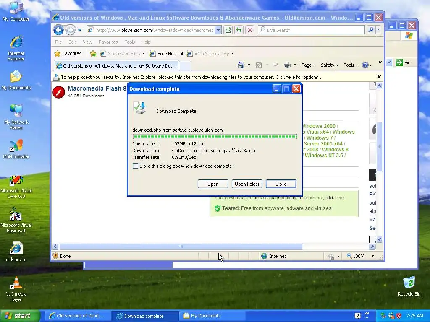Select the Old versions of Windows tab
This screenshot has width=430, height=322.
click(116, 66)
